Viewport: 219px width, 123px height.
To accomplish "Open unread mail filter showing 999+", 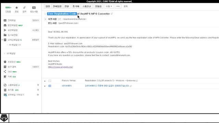I will coord(8,9).
